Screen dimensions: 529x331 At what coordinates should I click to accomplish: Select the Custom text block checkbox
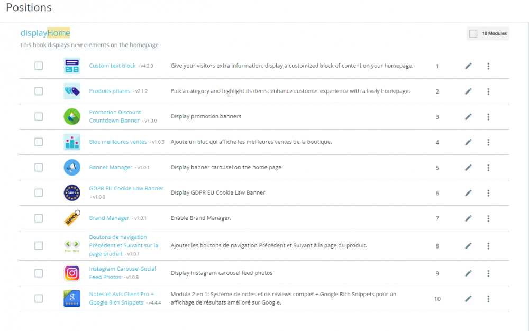coord(39,66)
